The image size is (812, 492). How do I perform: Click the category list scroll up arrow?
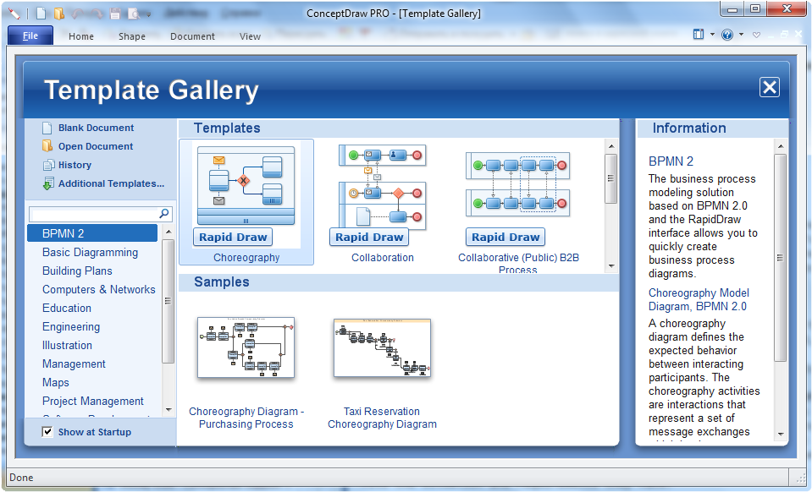pyautogui.click(x=168, y=232)
